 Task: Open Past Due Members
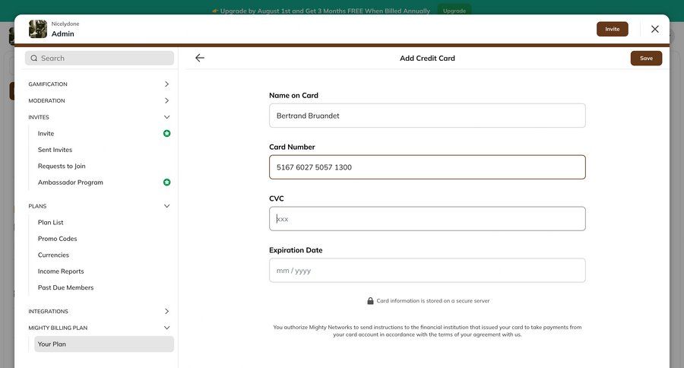click(x=65, y=287)
